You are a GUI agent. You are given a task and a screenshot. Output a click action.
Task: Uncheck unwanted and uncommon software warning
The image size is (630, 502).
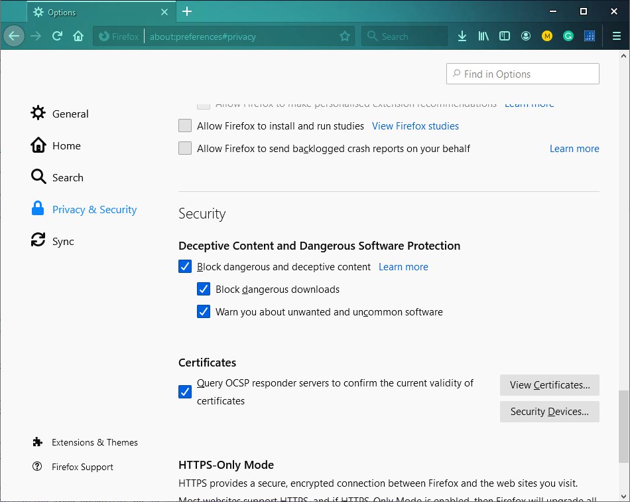pos(204,311)
